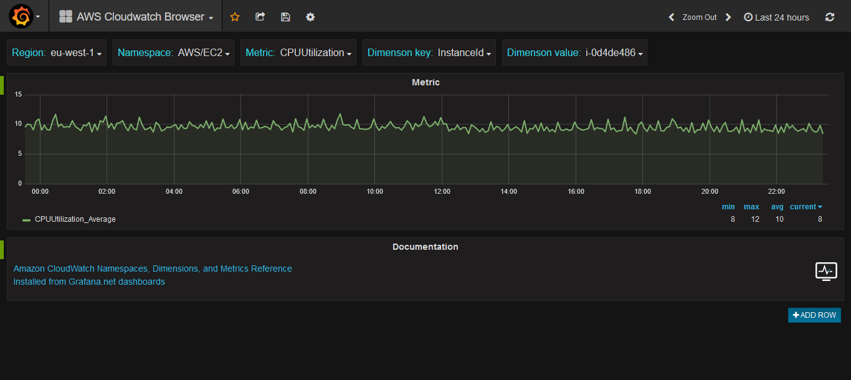Open the Grafana logo main menu
Viewport: 851px width, 380px height.
pos(25,16)
